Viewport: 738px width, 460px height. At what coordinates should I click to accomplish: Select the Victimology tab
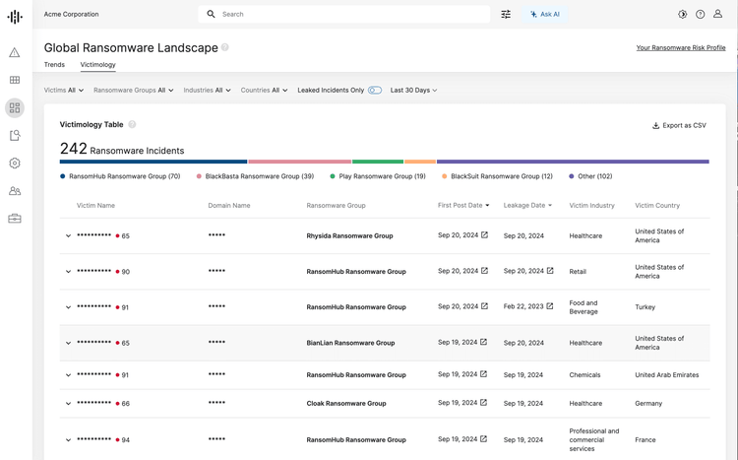[97, 65]
